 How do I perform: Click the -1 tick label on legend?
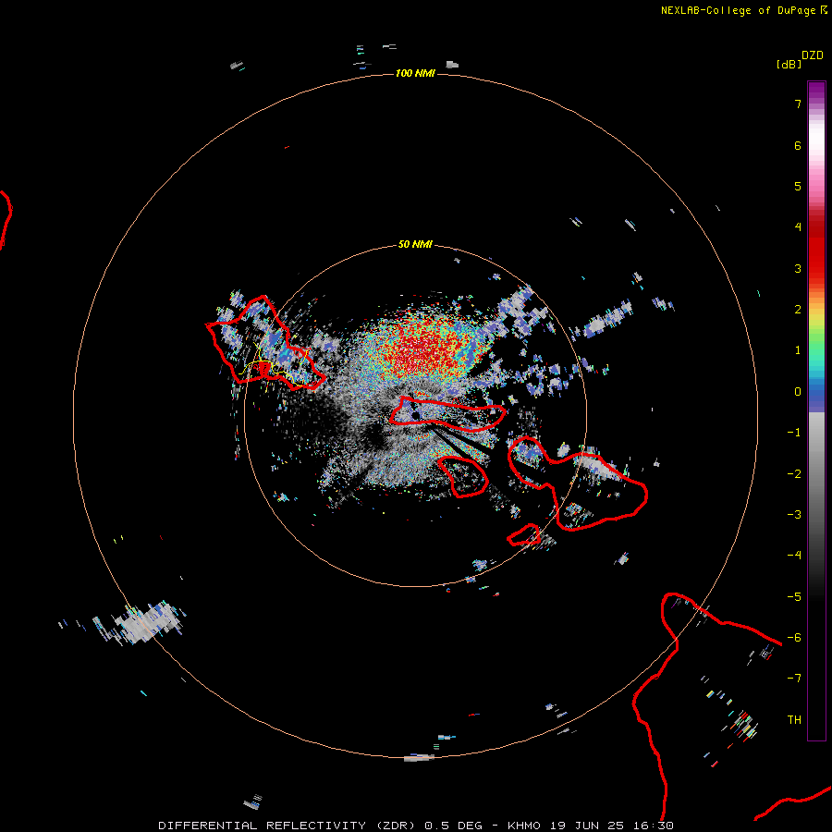pyautogui.click(x=794, y=433)
